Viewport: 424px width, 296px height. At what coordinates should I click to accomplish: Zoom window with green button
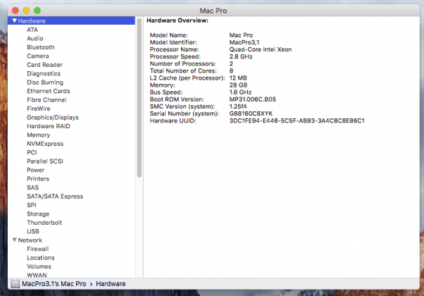click(37, 11)
